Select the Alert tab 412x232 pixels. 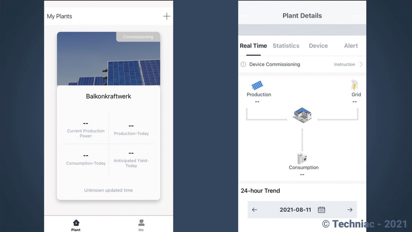coord(351,46)
